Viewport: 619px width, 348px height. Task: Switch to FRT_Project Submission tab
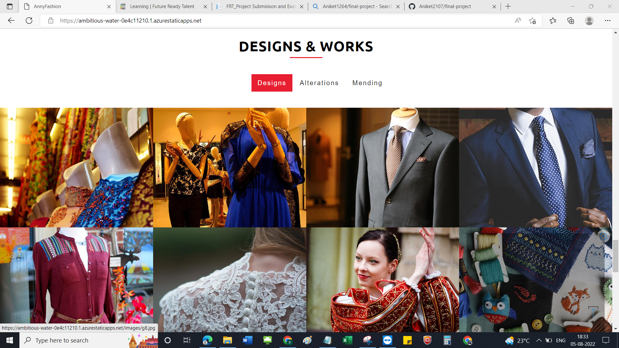click(260, 6)
